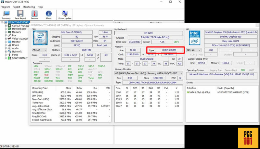Viewport: 260px width, 149px height.
Task: Click the Windows 10 Professional OS field
Action: (222, 76)
